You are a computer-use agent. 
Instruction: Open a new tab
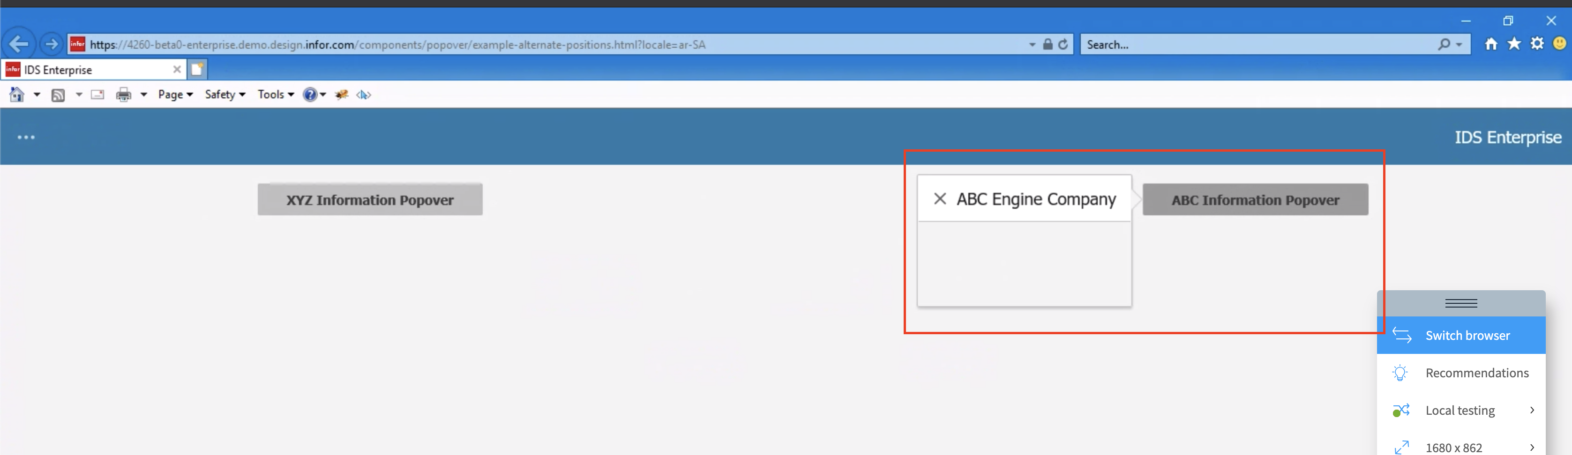tap(197, 69)
